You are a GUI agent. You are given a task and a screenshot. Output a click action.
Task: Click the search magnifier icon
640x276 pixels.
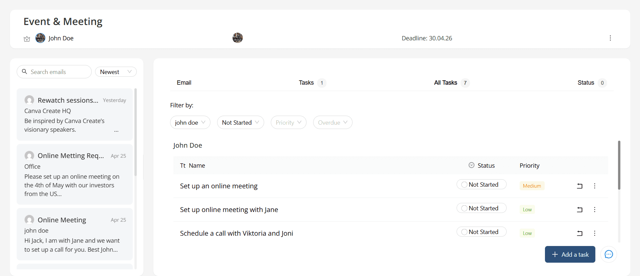[x=24, y=72]
